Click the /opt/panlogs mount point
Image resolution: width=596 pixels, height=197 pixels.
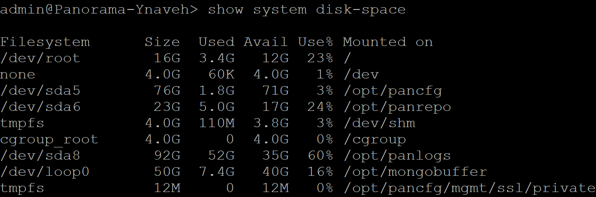coord(397,156)
